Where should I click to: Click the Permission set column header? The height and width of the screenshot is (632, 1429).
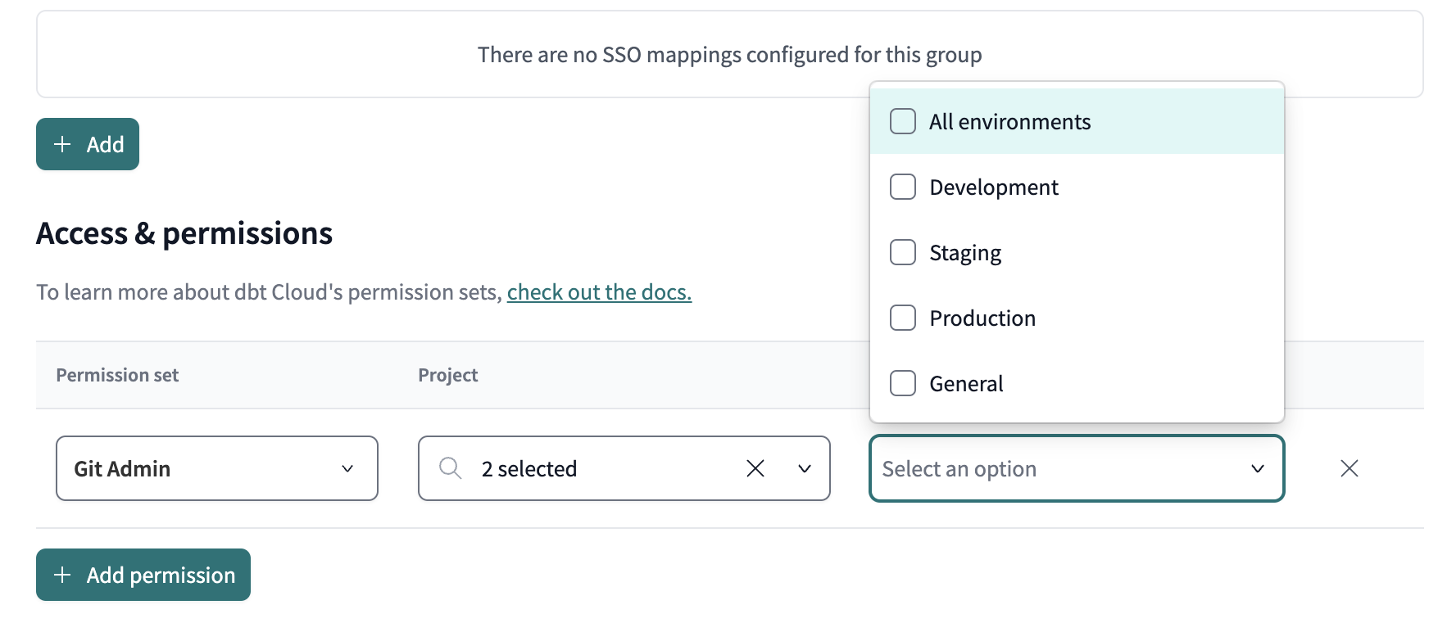117,375
